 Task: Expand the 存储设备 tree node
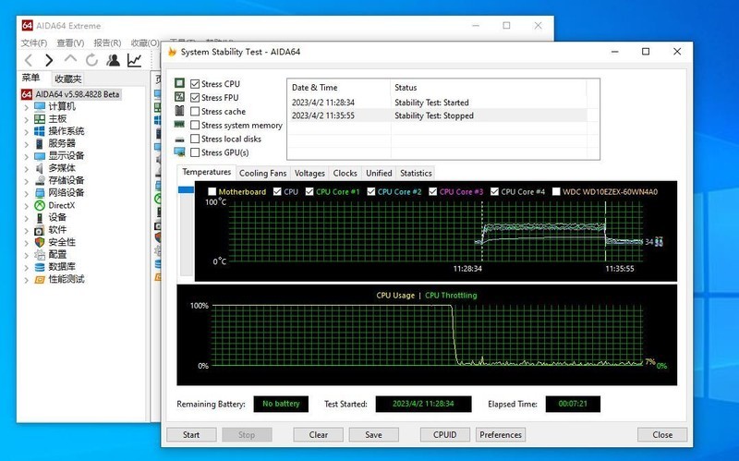coord(27,181)
